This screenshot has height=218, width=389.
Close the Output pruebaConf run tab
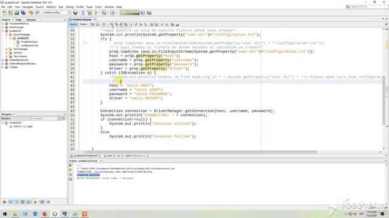click(100, 161)
